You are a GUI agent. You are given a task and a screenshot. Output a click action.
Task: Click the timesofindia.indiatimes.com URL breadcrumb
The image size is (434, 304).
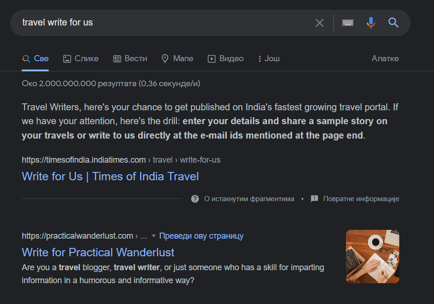(121, 160)
